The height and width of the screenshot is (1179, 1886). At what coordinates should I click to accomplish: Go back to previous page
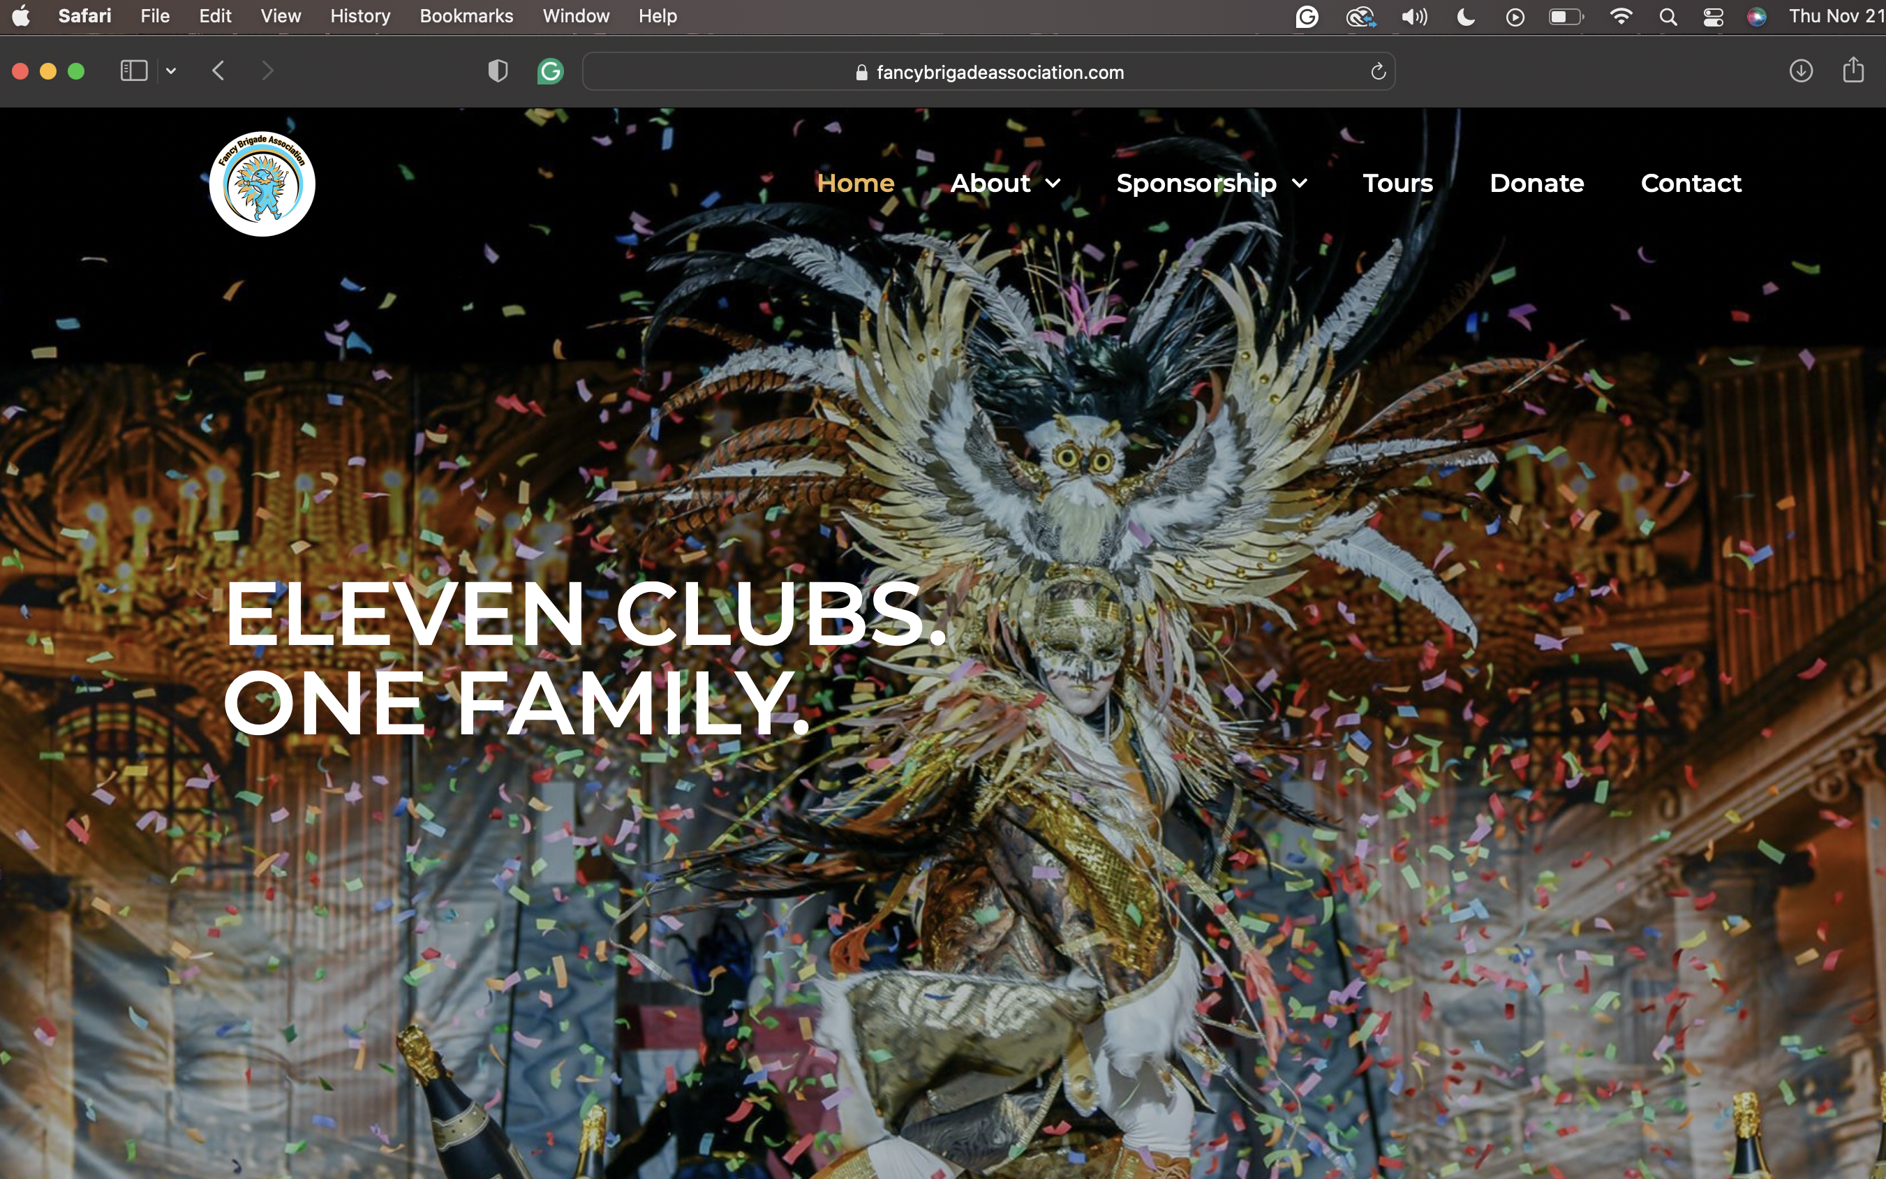coord(218,71)
